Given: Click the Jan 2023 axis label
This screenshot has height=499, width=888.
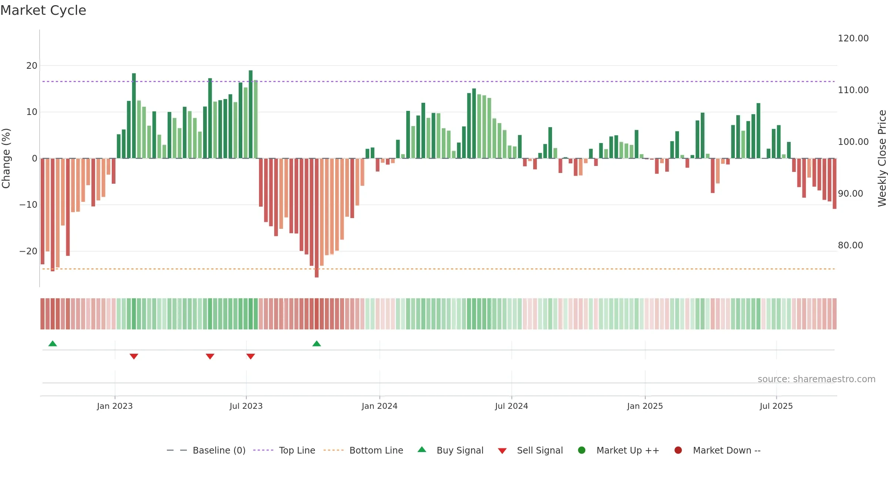Looking at the screenshot, I should pyautogui.click(x=115, y=406).
